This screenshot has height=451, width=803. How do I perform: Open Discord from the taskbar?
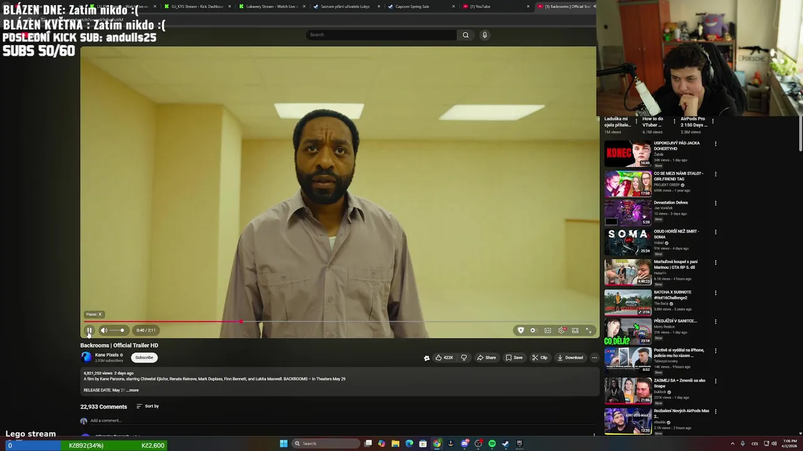464,443
